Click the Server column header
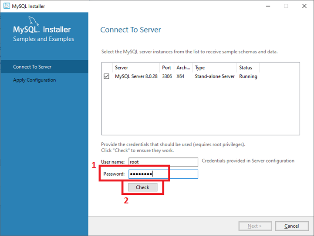The width and height of the screenshot is (314, 236). (136, 68)
